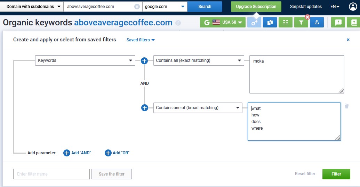Screen dimensions: 360x187
Task: Click the Enter filter name field
Action: pyautogui.click(x=51, y=174)
